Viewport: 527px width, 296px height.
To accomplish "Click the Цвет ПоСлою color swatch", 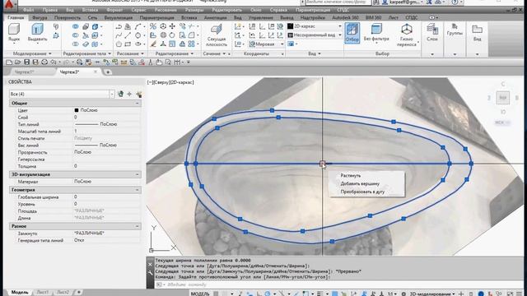I will tap(77, 110).
